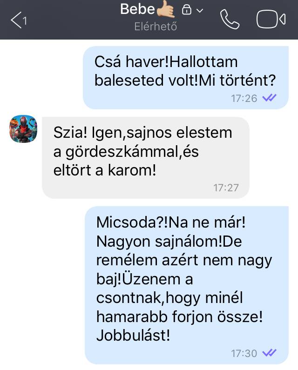Start a voice call with Bebe
Screen dimensions: 298x370
[x=230, y=20]
